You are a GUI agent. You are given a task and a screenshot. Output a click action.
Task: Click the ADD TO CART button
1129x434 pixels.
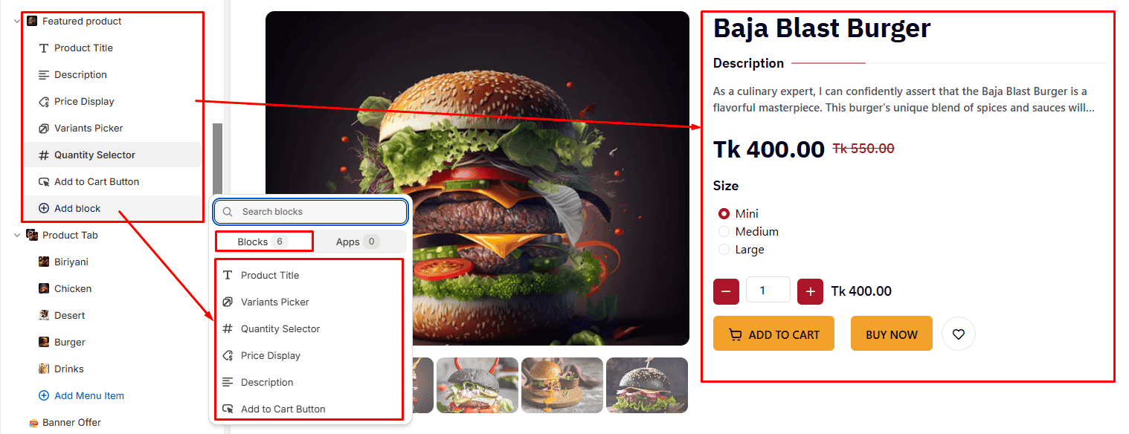point(773,334)
